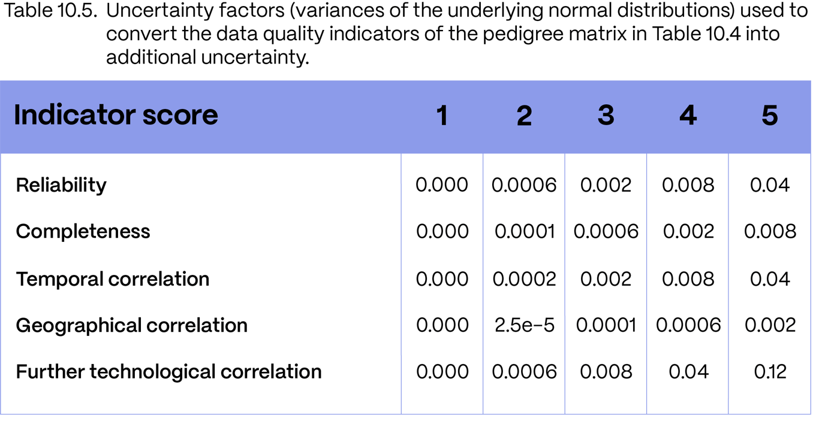This screenshot has height=421, width=825.
Task: Click Geographical correlation value 0.0006
Action: [x=688, y=325]
